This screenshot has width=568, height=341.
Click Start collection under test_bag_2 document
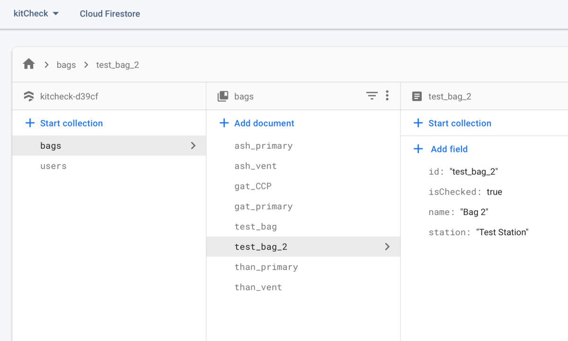[x=460, y=123]
